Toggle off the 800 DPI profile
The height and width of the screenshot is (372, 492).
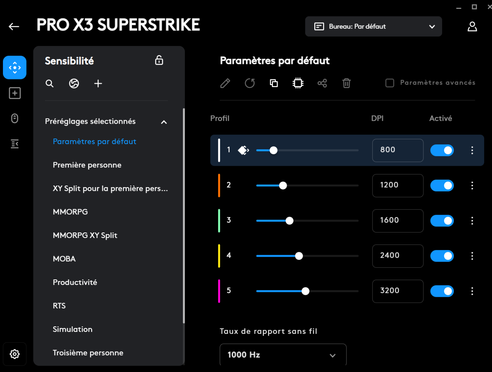442,150
